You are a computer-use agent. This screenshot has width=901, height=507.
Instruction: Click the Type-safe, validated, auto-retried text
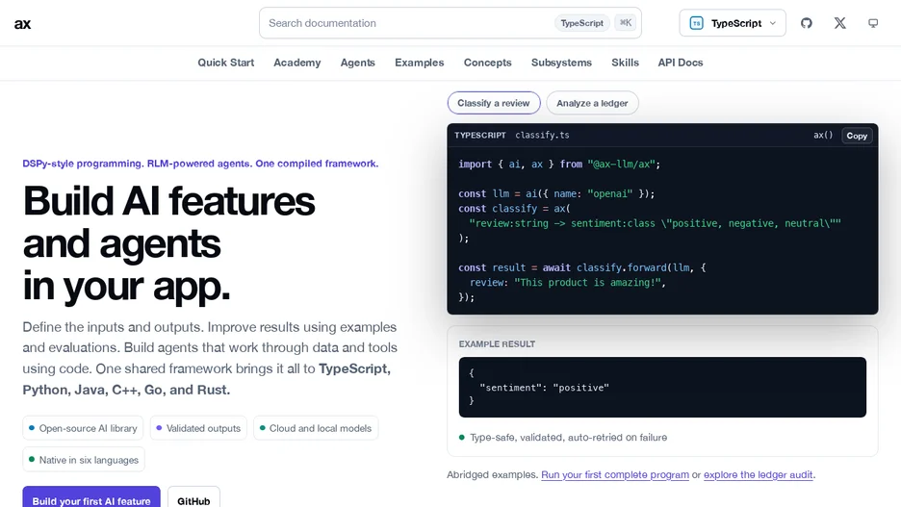(568, 438)
